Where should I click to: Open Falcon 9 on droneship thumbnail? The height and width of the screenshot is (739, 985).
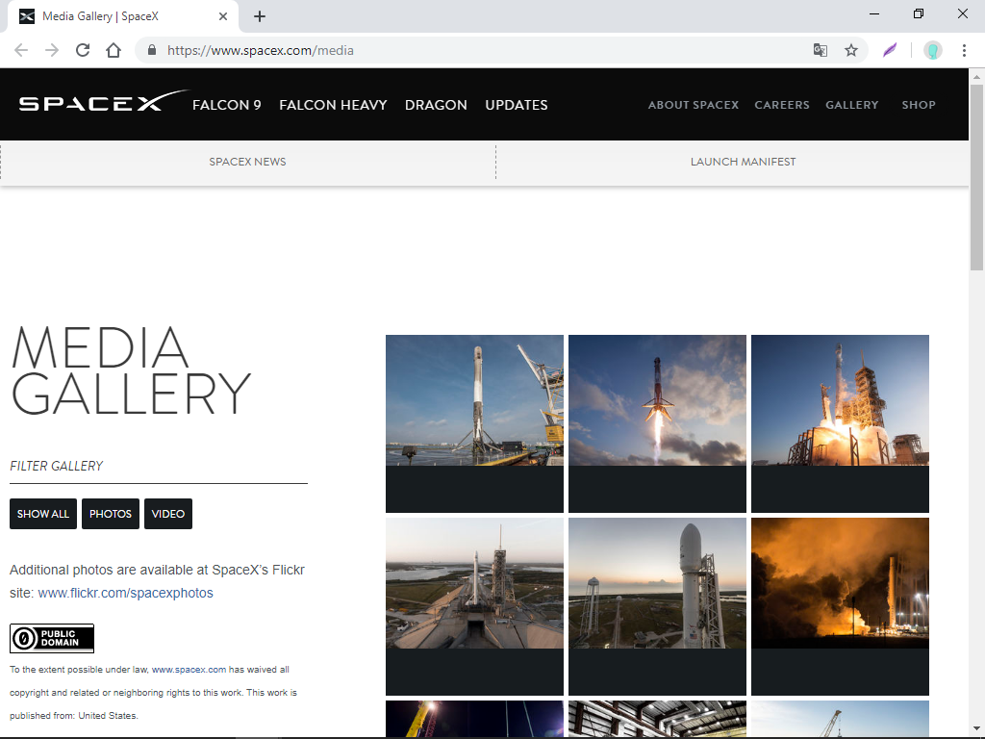pyautogui.click(x=474, y=423)
